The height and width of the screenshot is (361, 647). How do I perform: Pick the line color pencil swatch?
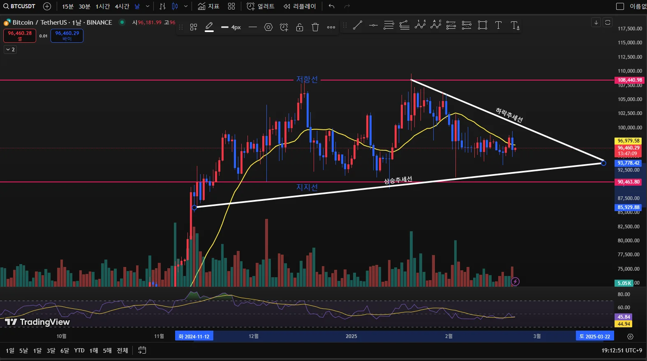pyautogui.click(x=209, y=27)
